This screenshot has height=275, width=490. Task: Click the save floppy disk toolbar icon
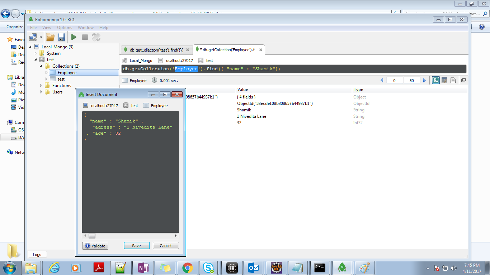pyautogui.click(x=61, y=37)
